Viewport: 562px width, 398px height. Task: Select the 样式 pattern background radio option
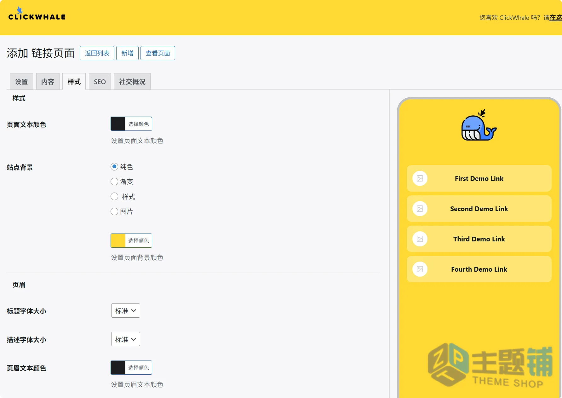[x=114, y=197]
